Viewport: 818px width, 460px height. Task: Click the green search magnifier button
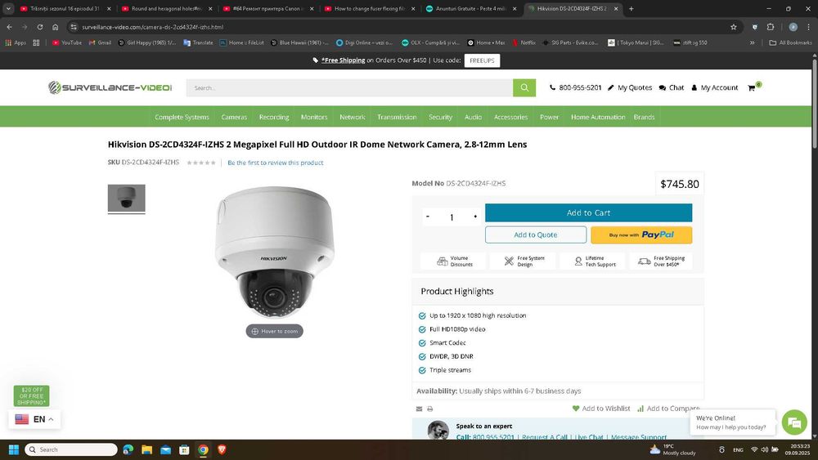point(524,87)
